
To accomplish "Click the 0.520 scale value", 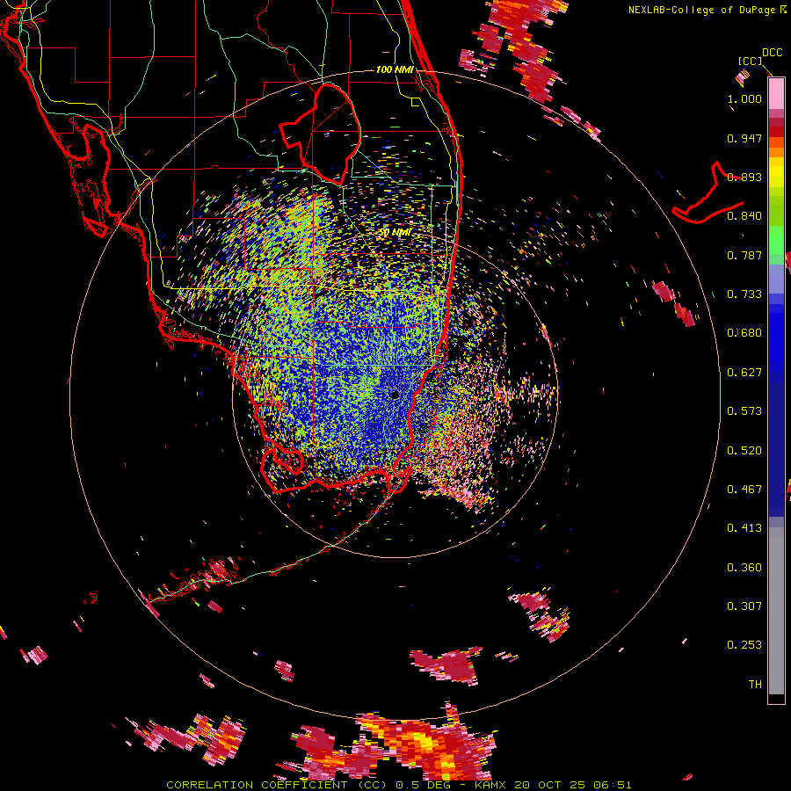I will (744, 451).
